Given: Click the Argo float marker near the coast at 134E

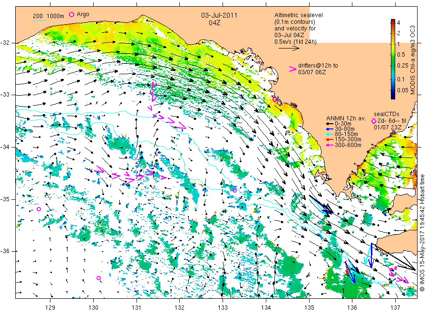Looking at the screenshot, I should click(275, 100).
